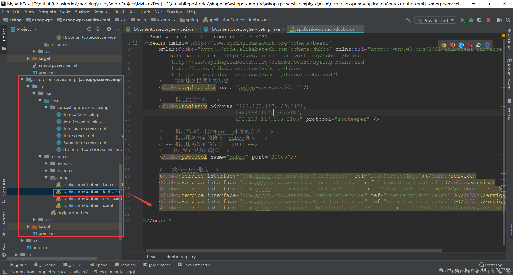Open in Firefox browser icon
513x275 pixels.
453,45
